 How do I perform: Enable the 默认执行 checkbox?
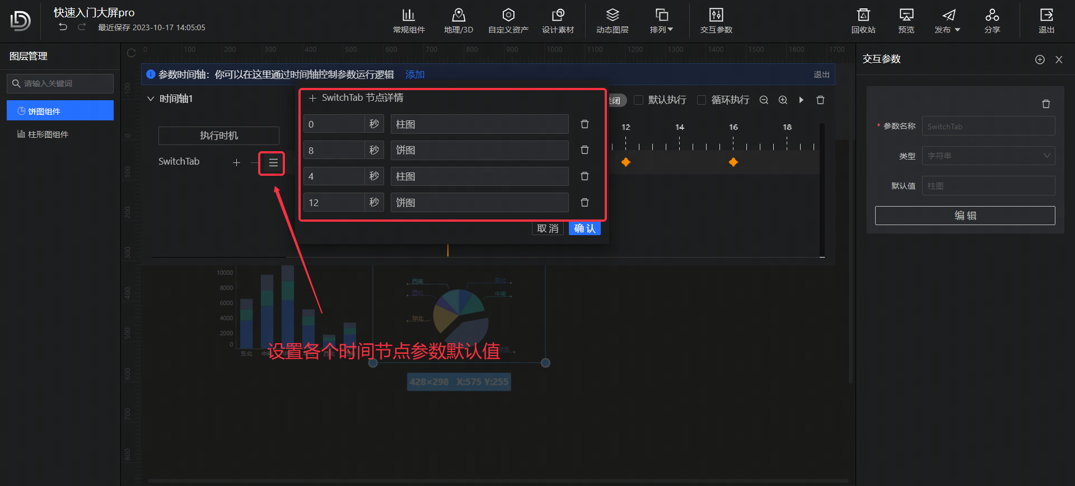[638, 100]
